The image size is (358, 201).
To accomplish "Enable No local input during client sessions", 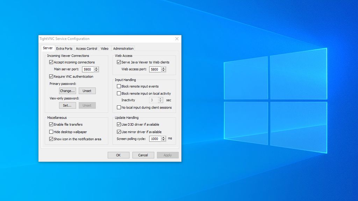I will (119, 107).
